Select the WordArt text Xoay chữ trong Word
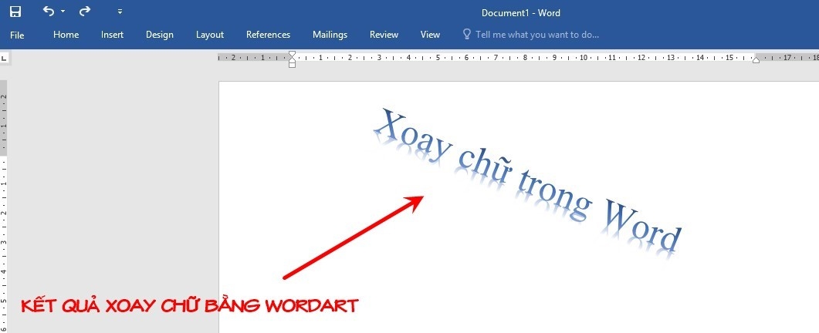Screen dimensions: 819x333 coord(527,182)
